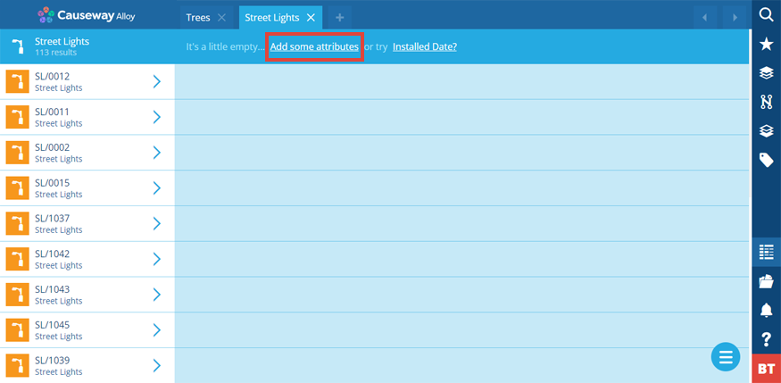
Task: Click the 113 results count text
Action: (55, 53)
